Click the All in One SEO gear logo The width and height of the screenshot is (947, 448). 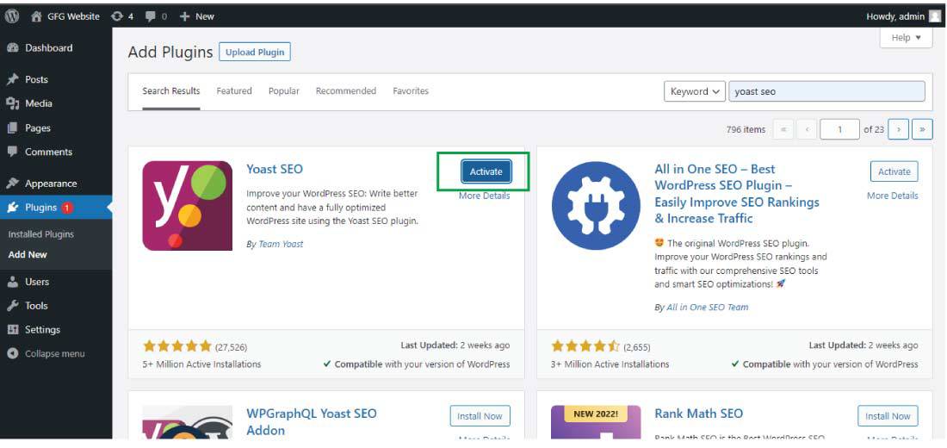coord(596,206)
